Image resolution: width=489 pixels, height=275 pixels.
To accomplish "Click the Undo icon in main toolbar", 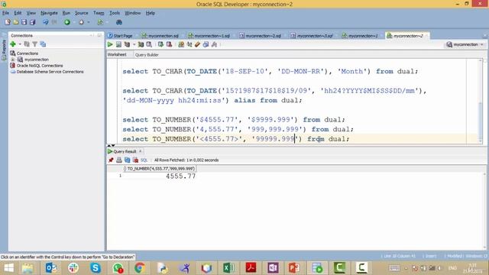I will [46, 22].
